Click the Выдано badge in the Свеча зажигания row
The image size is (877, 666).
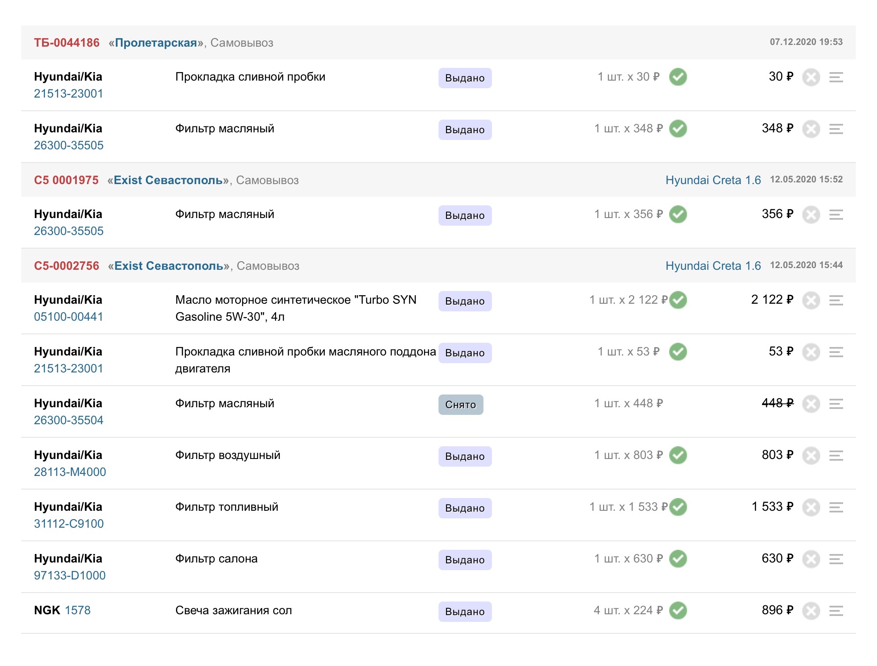tap(465, 612)
